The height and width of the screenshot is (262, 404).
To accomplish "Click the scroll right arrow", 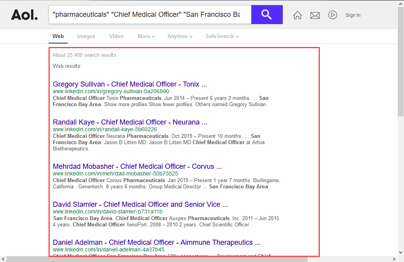I will pyautogui.click(x=394, y=259).
